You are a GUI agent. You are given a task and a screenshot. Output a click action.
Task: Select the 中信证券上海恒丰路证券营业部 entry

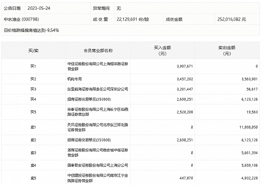[x=97, y=66]
